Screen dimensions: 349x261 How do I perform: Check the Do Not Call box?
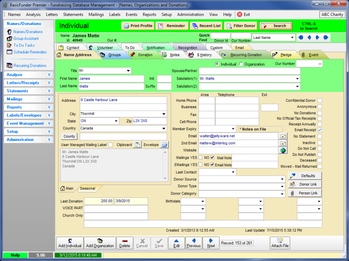tap(319, 148)
